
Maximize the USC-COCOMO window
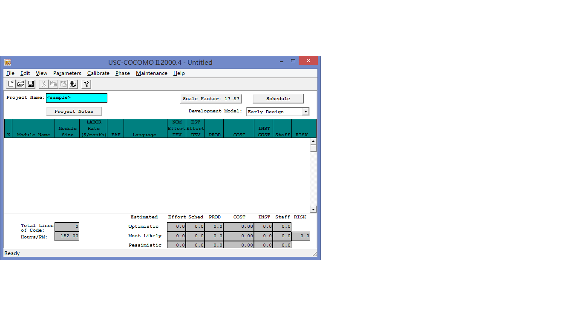(x=293, y=61)
